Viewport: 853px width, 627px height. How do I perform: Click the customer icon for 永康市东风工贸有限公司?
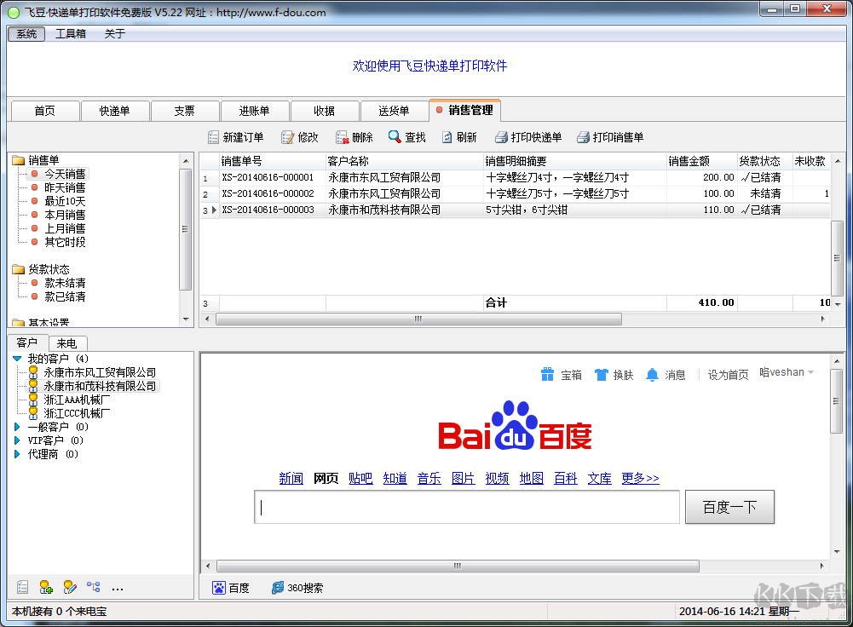(33, 372)
